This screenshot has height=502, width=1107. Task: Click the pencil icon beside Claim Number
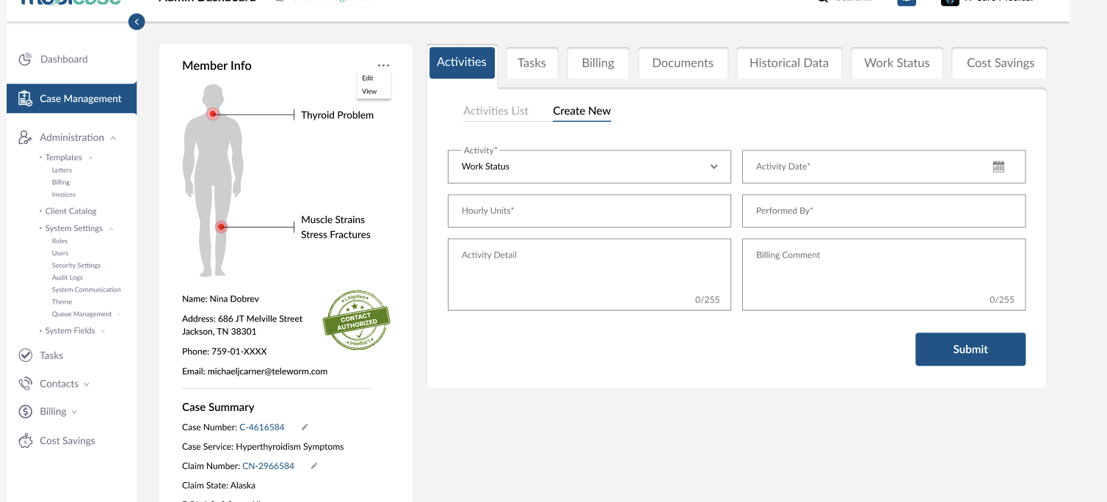314,466
